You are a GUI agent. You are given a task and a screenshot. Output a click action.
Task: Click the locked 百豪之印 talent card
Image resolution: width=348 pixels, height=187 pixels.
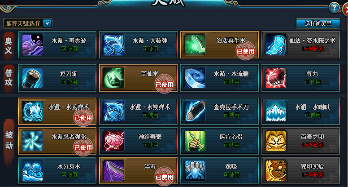coord(300,141)
